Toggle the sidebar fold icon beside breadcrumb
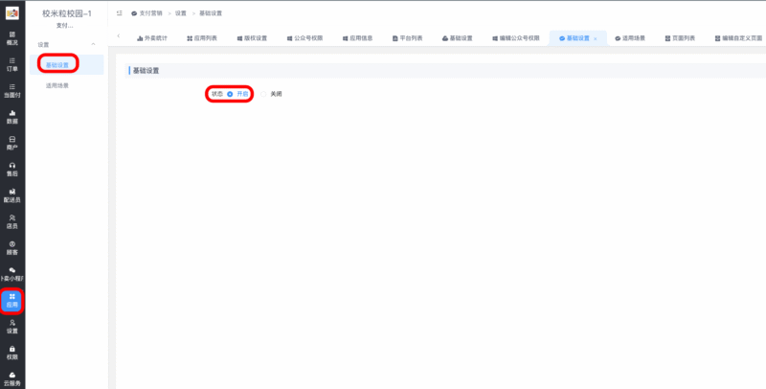The width and height of the screenshot is (766, 389). (x=120, y=13)
